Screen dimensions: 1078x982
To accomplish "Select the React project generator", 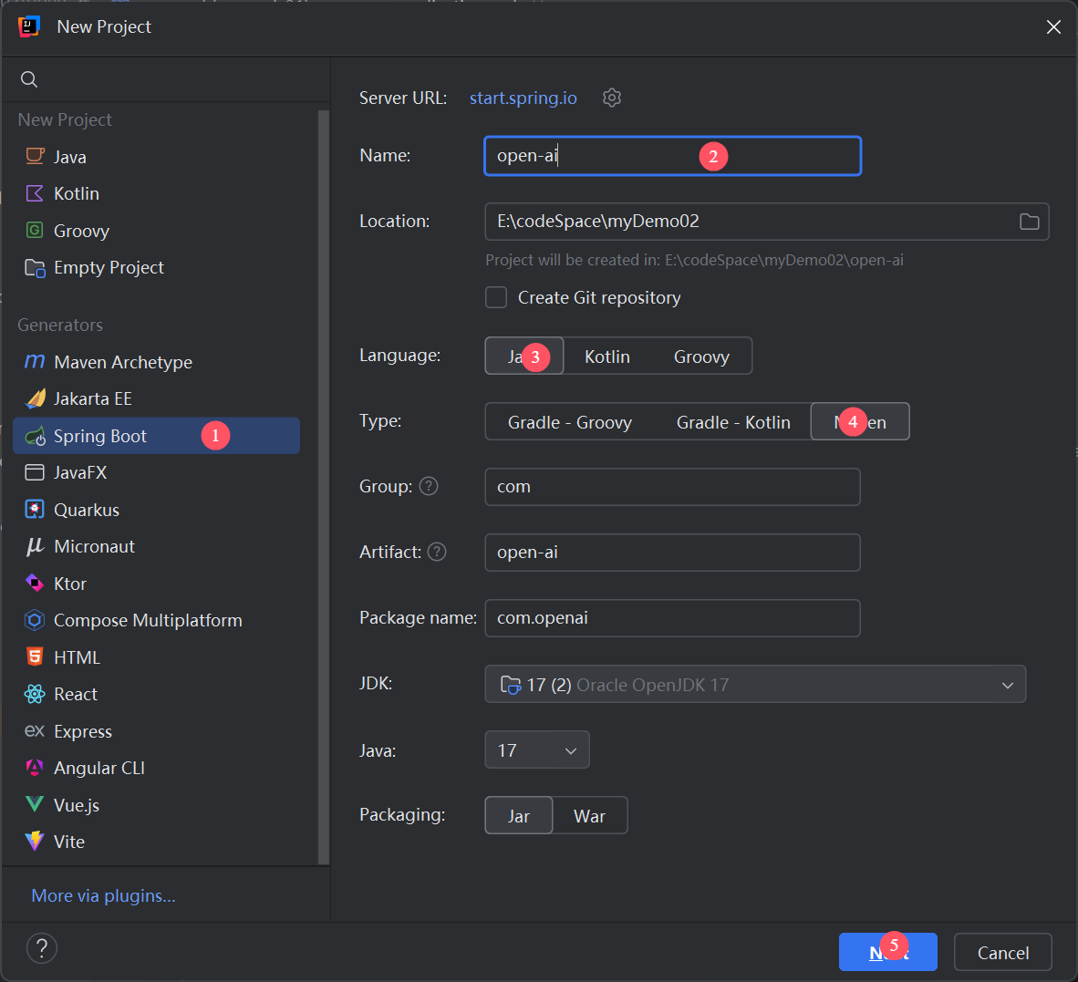I will [x=73, y=693].
